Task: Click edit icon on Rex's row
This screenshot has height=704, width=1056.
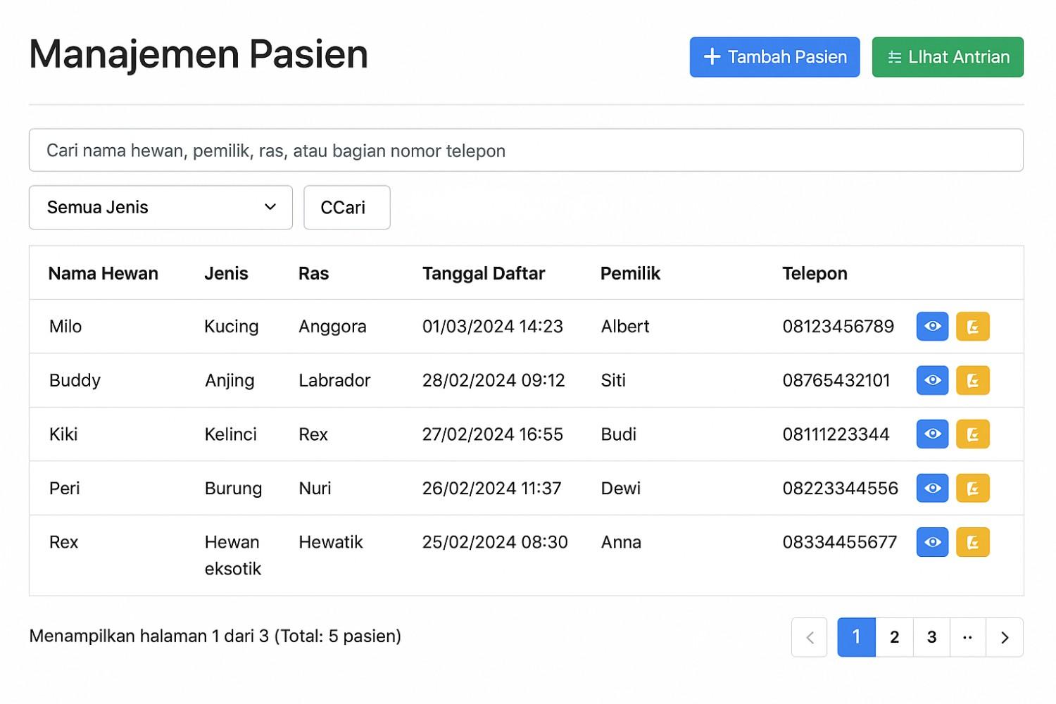Action: (973, 542)
